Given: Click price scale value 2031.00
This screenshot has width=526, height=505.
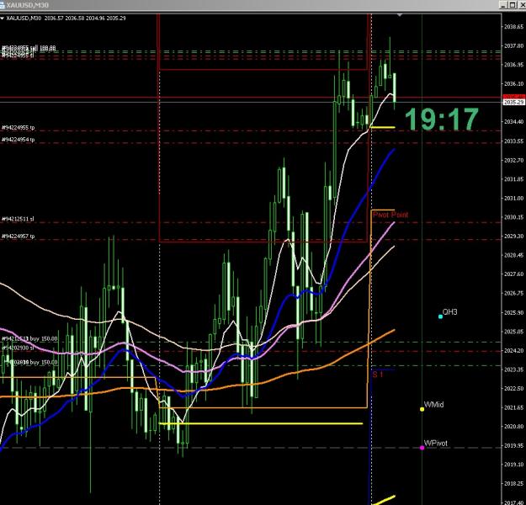Looking at the screenshot, I should tap(513, 198).
